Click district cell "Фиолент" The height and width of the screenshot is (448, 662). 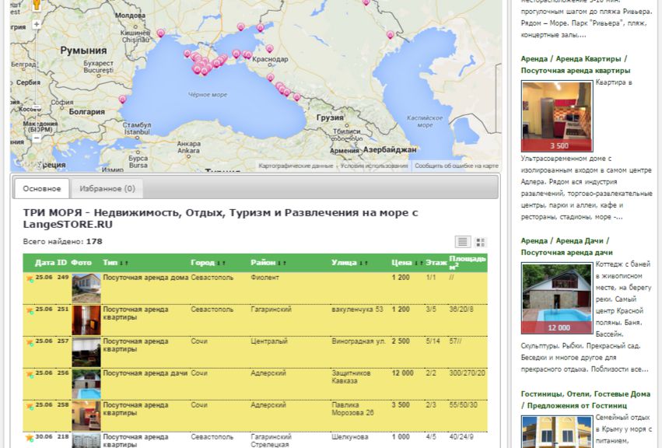pyautogui.click(x=264, y=278)
